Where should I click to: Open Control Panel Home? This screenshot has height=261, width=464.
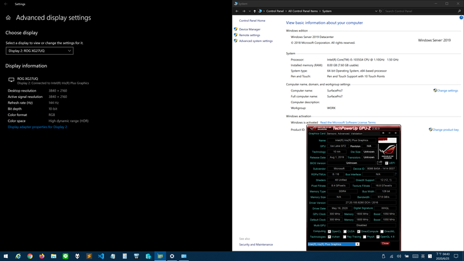252,21
